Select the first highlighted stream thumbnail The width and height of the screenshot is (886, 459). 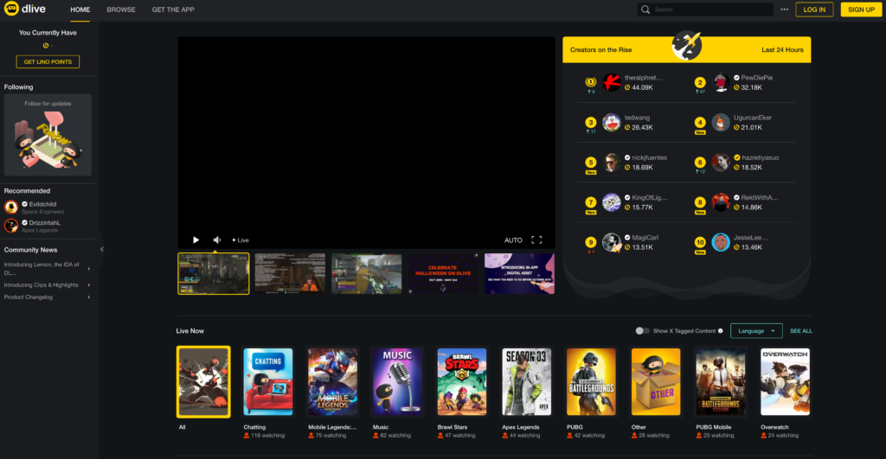tap(214, 273)
